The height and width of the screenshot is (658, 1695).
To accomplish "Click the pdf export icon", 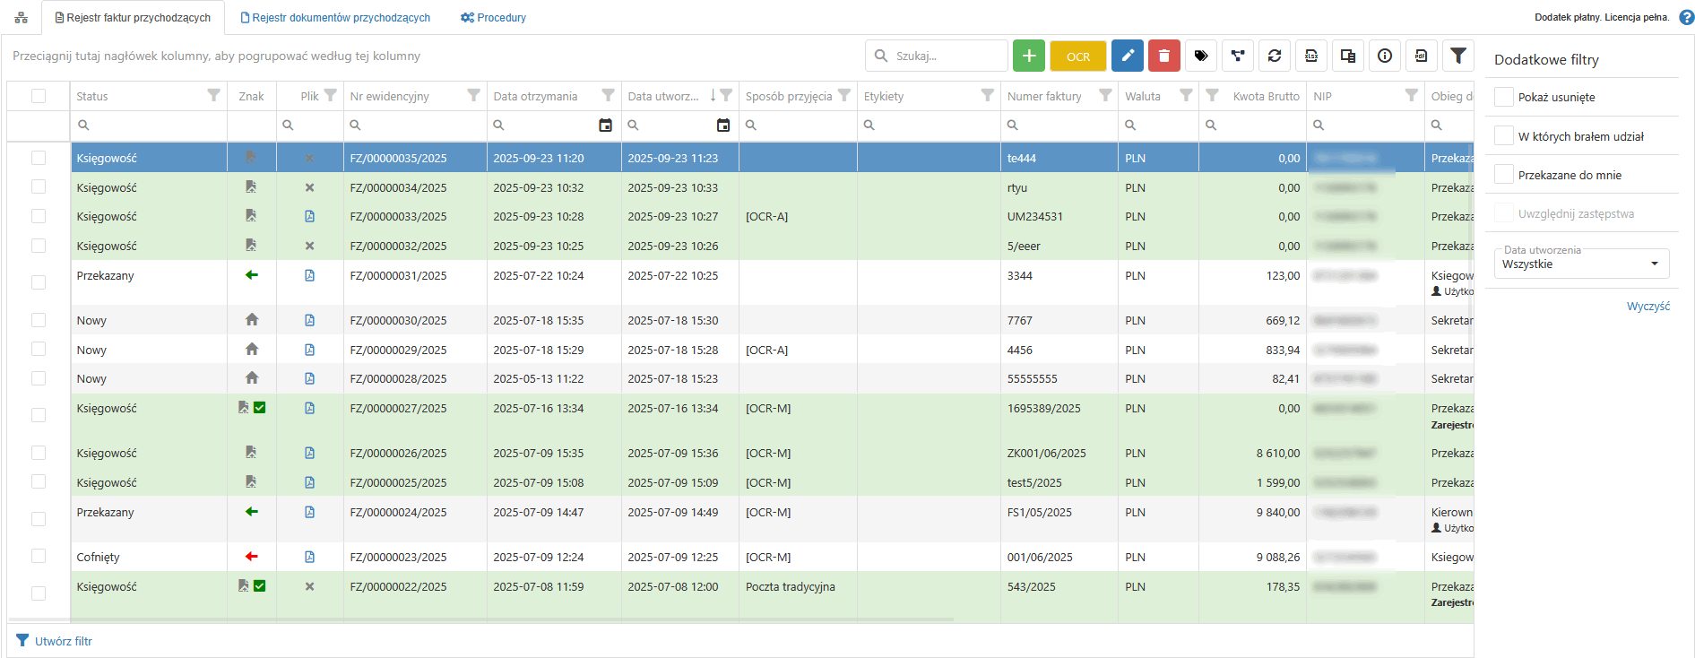I will click(x=1421, y=56).
